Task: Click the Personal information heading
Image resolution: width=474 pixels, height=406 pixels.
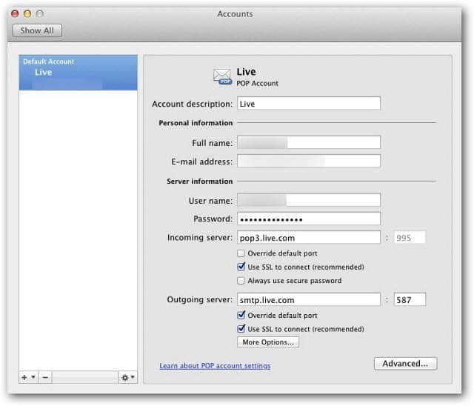Action: tap(196, 123)
